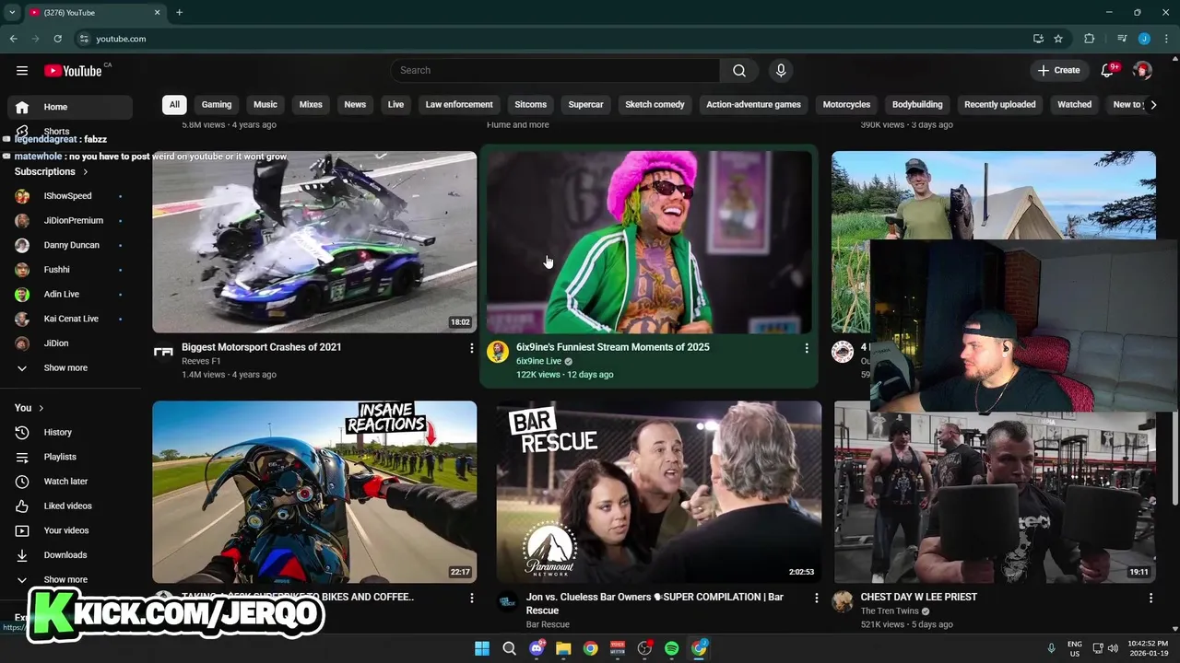Open the YouTube account avatar menu
Screen dimensions: 1180x663
tap(1142, 71)
